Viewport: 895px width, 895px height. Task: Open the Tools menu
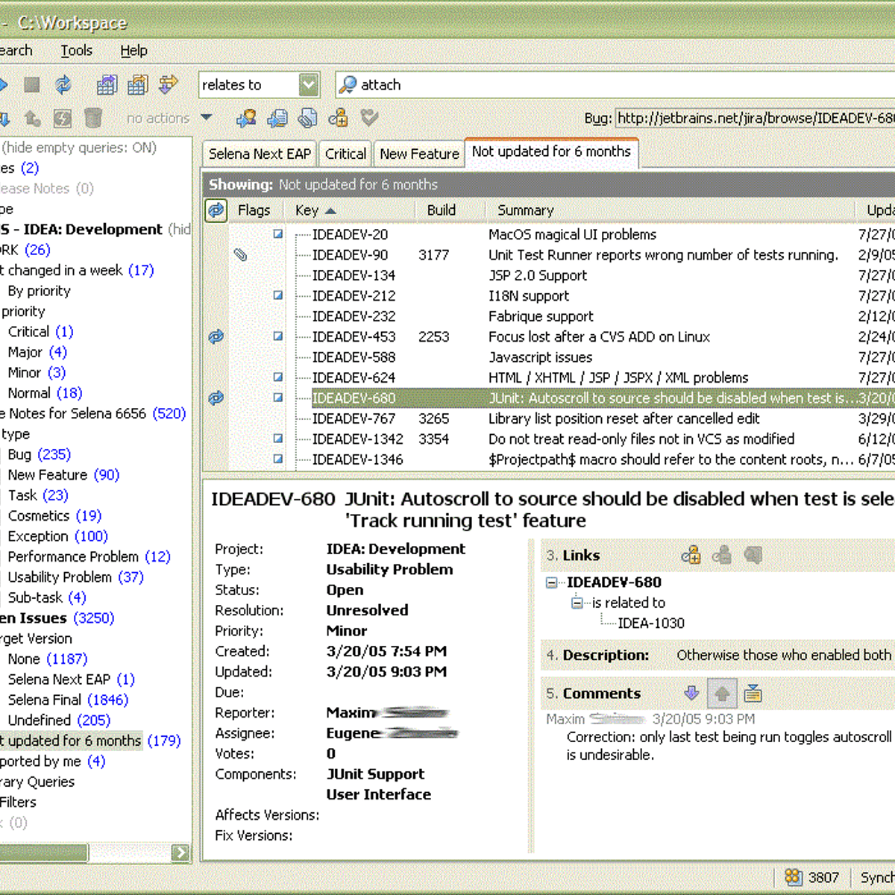coord(77,51)
